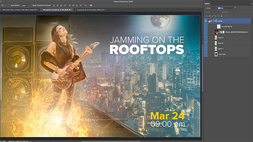
Task: Toggle visibility box of Layer 5
Action: point(205,37)
